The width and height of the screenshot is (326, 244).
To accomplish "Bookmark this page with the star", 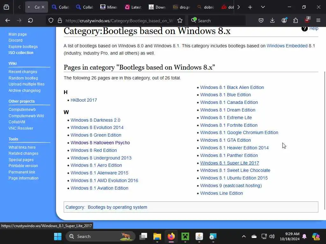I will [180, 21].
